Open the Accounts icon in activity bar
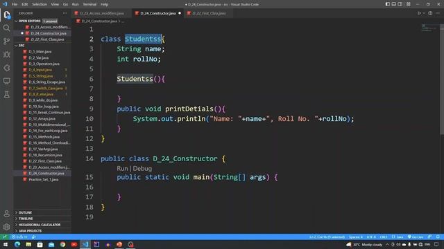The width and height of the screenshot is (444, 249). point(6,214)
